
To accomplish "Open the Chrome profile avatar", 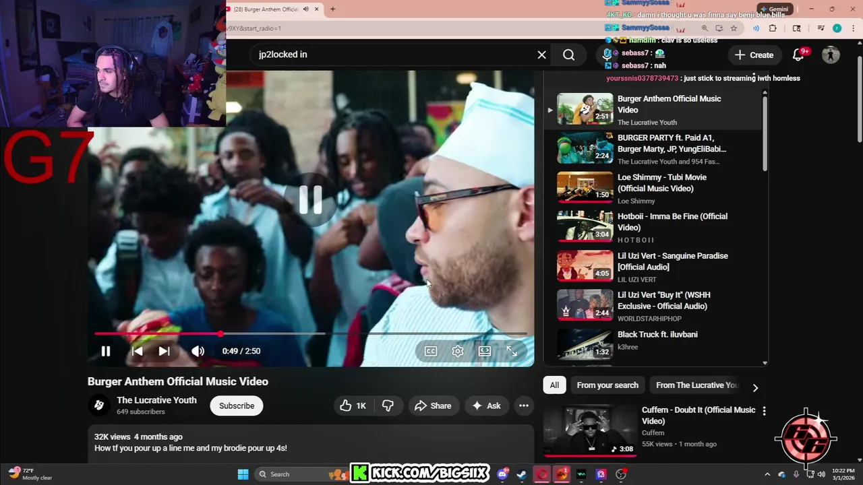I will 837,28.
